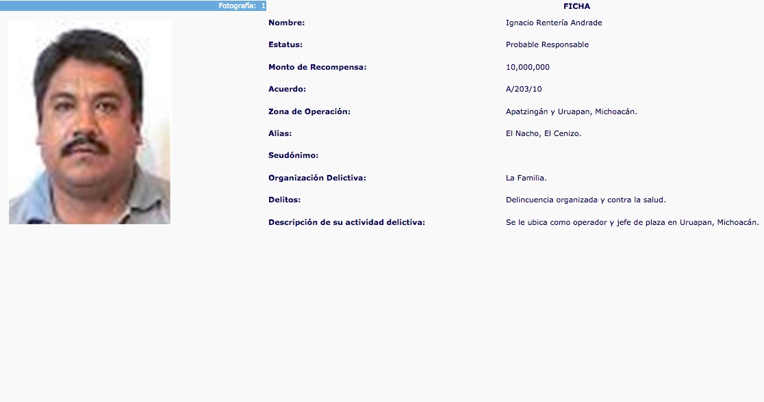Image resolution: width=764 pixels, height=402 pixels.
Task: Select 'Delincuencia organizada y contra la salud.'
Action: (585, 200)
